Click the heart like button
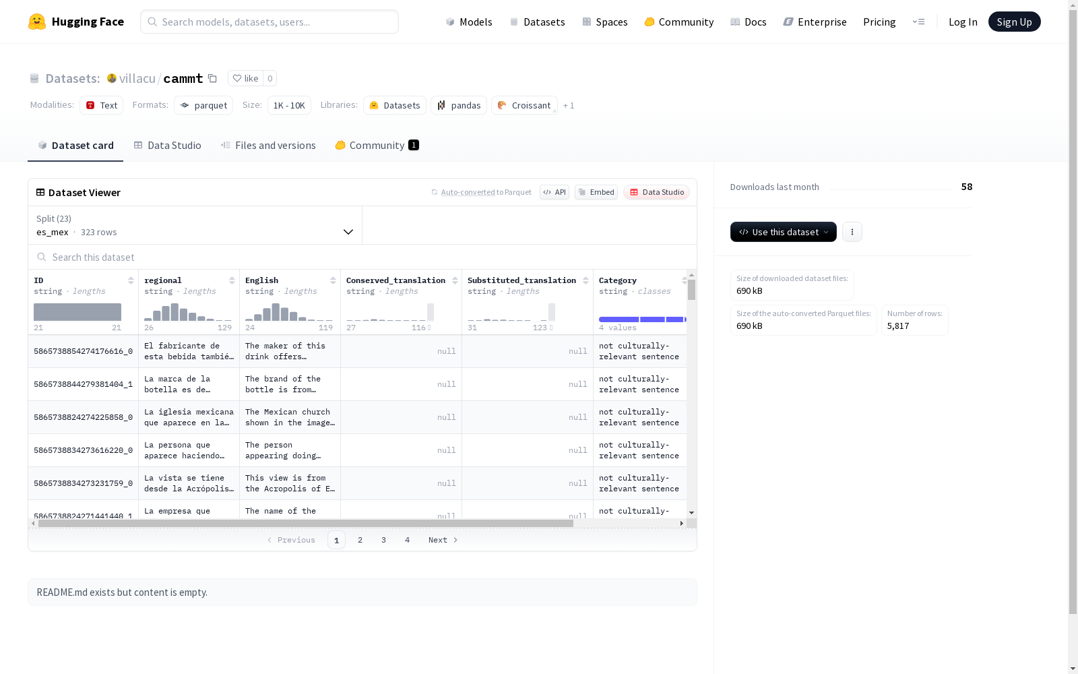The image size is (1078, 674). click(x=245, y=78)
